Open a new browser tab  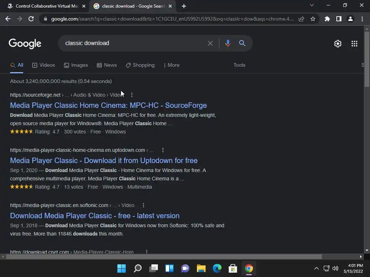click(184, 6)
